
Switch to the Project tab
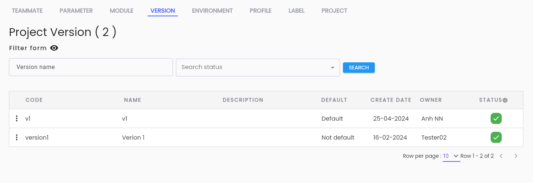click(334, 11)
